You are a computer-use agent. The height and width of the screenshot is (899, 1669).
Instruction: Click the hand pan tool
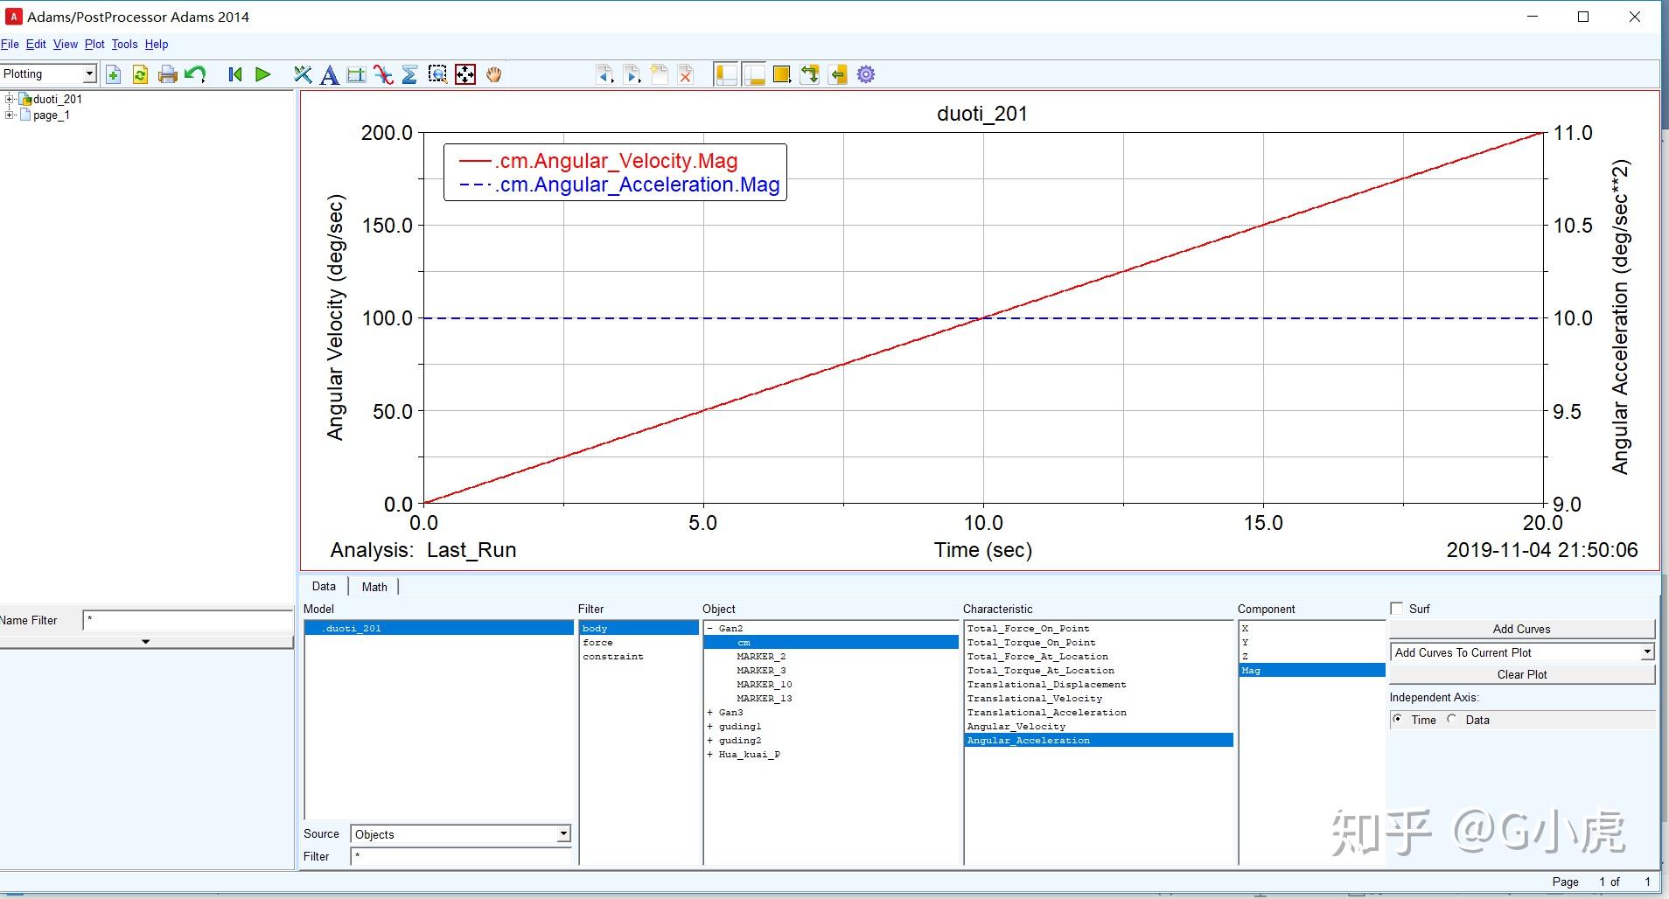coord(494,75)
